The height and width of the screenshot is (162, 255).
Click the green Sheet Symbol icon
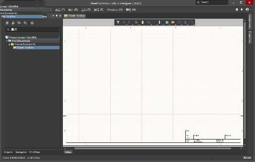tap(167, 22)
